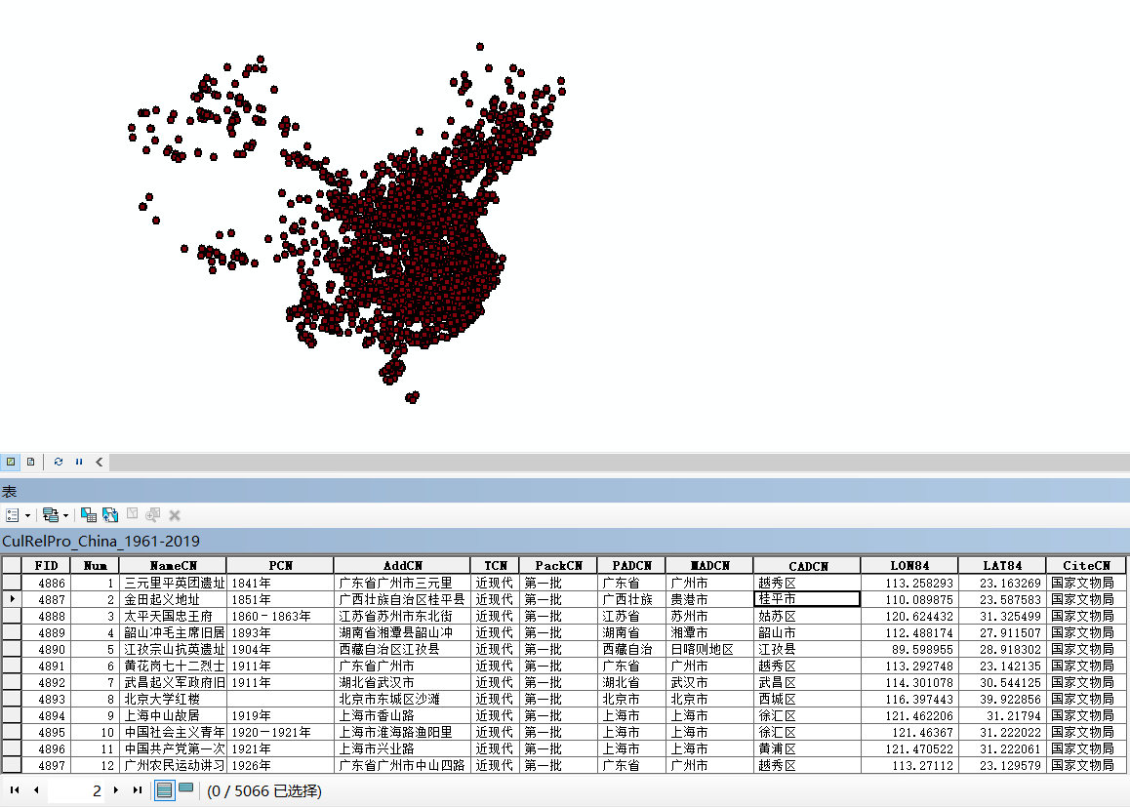Click the cell 日喀则地区
This screenshot has width=1130, height=808.
click(709, 650)
